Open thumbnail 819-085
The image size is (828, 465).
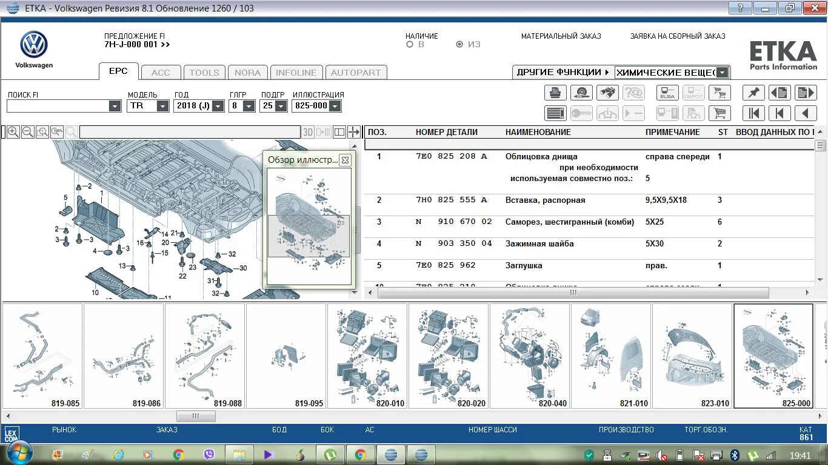[42, 356]
